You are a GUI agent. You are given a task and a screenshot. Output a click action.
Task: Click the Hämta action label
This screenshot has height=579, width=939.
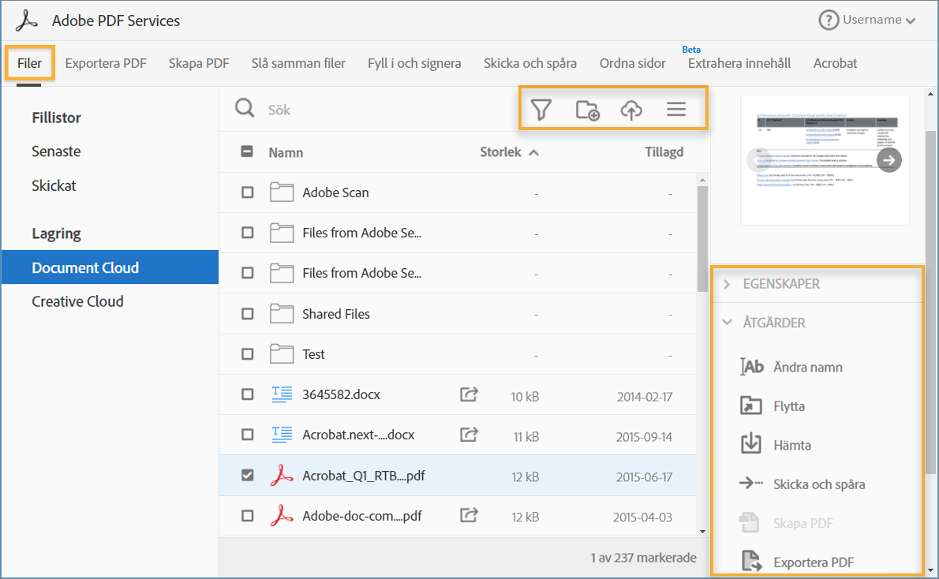tap(791, 445)
